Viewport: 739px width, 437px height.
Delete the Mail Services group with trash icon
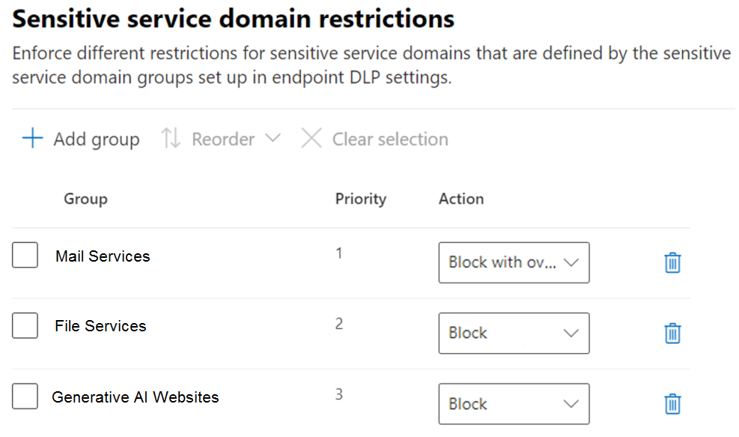coord(672,262)
